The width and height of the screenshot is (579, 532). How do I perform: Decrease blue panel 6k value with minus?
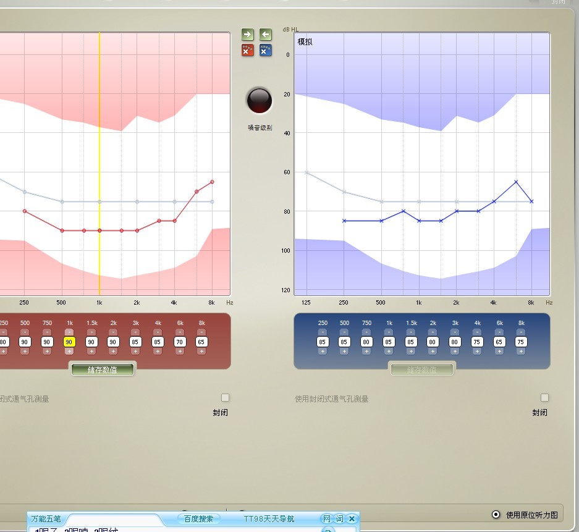pos(499,332)
